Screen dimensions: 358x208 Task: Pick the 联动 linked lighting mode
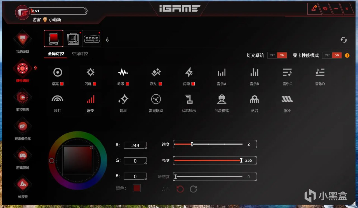coord(156,73)
